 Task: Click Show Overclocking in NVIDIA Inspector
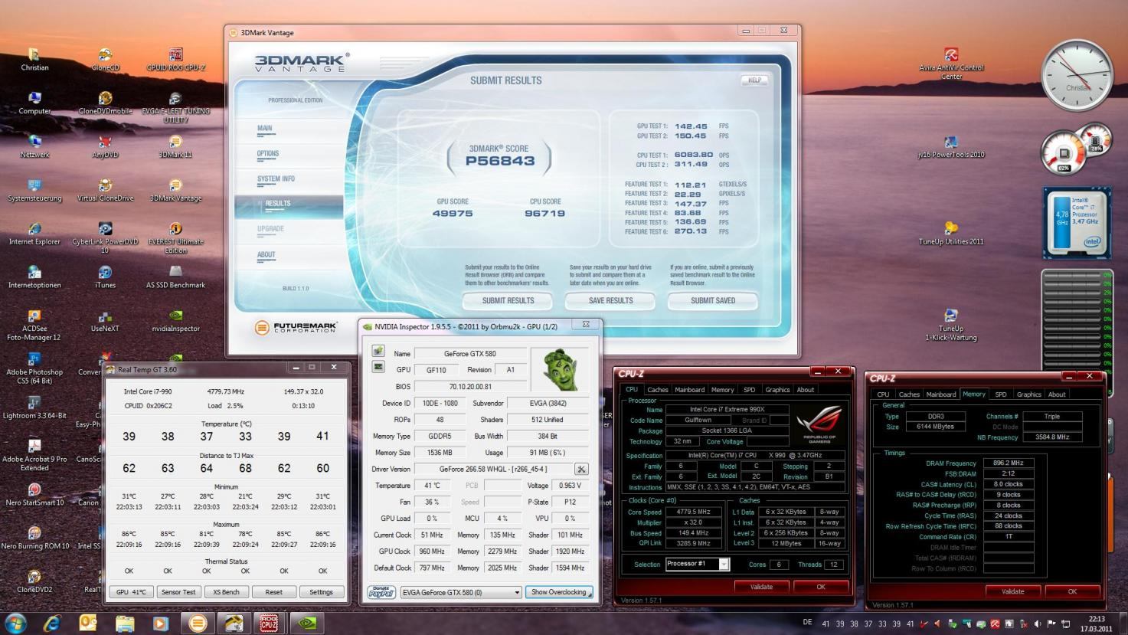point(559,592)
